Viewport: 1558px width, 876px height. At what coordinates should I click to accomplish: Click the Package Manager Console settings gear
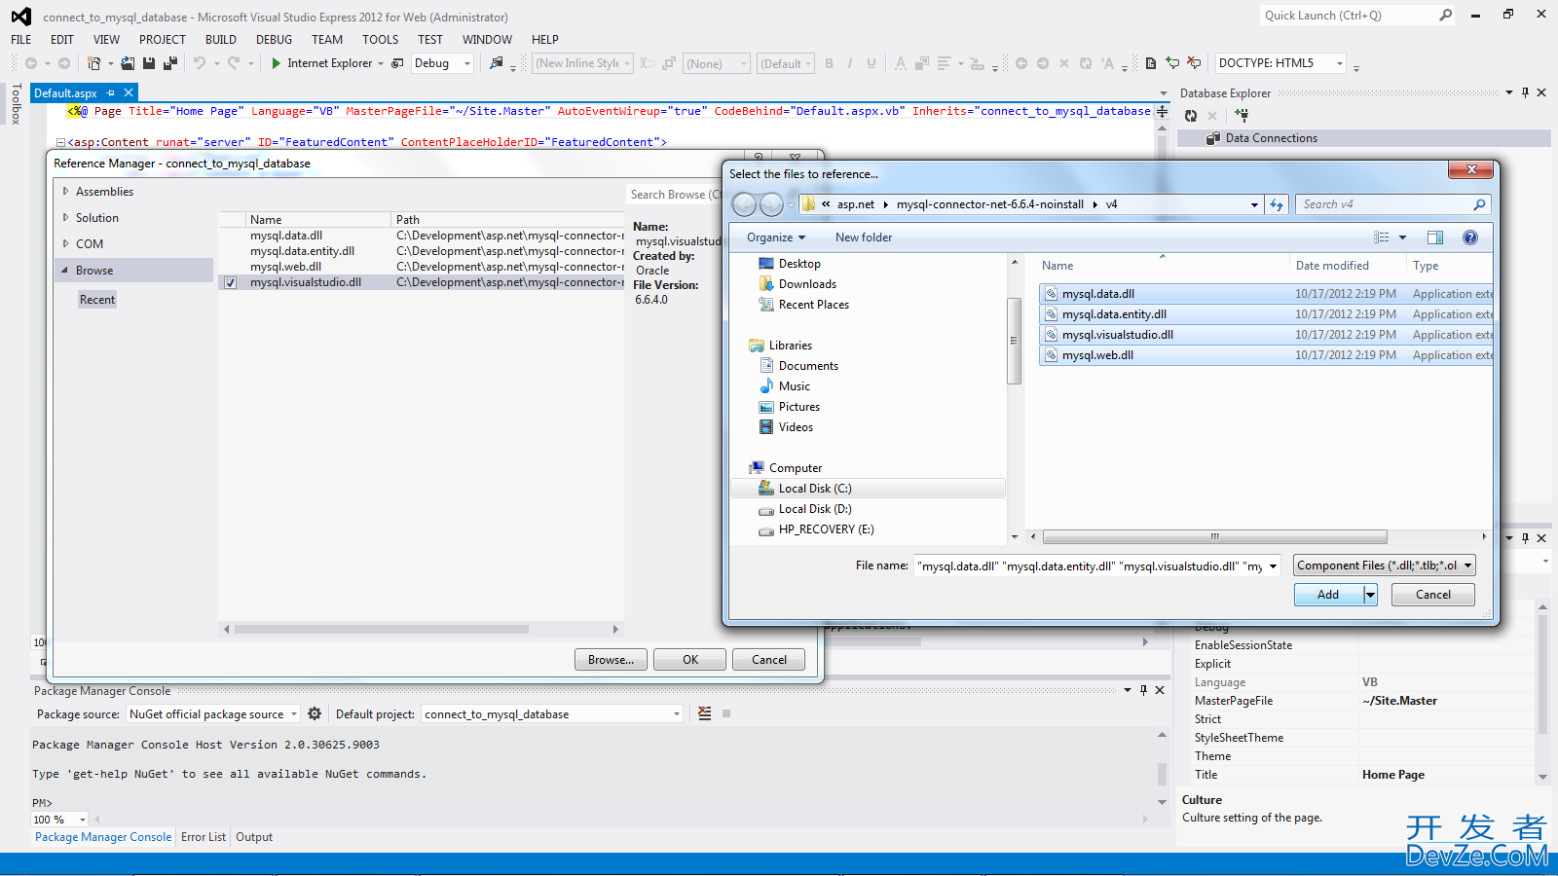point(315,713)
